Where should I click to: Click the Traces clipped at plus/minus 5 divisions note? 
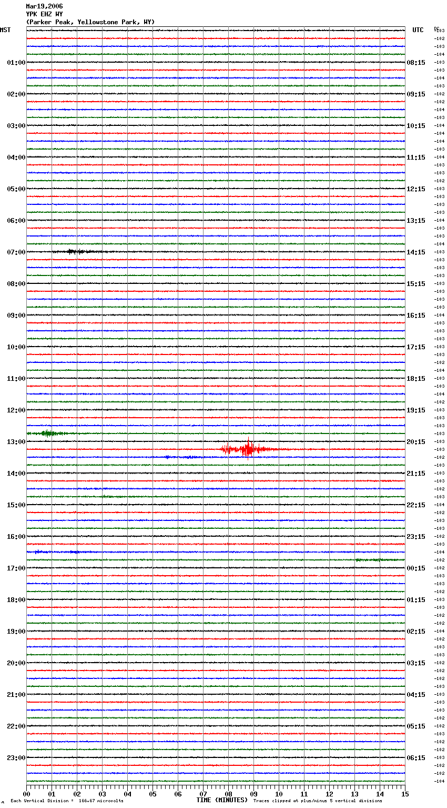point(318,801)
